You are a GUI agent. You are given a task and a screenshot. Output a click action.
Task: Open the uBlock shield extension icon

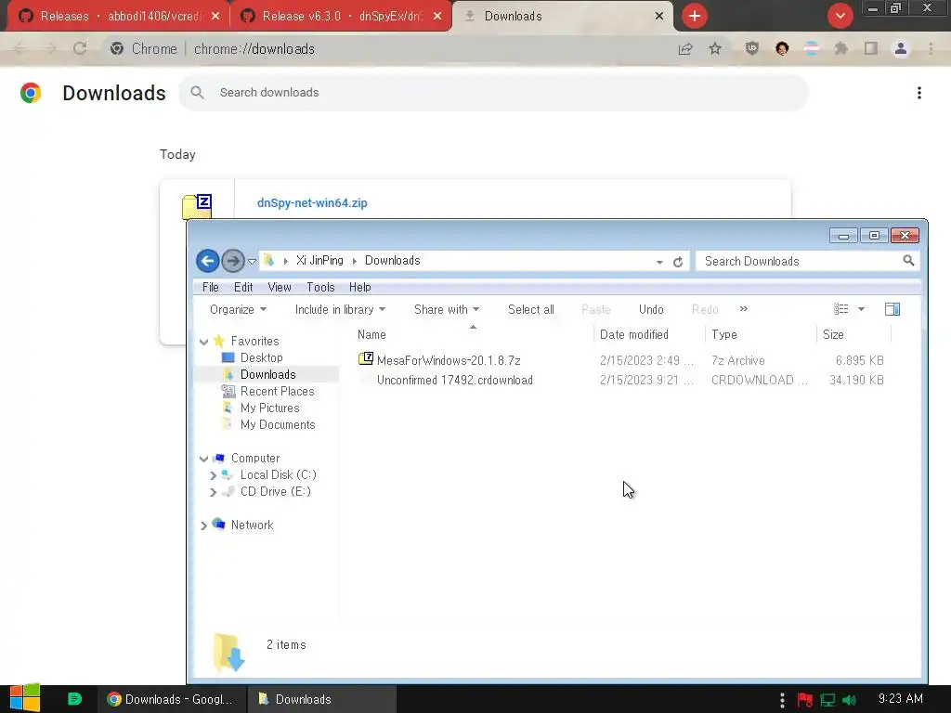pyautogui.click(x=752, y=49)
